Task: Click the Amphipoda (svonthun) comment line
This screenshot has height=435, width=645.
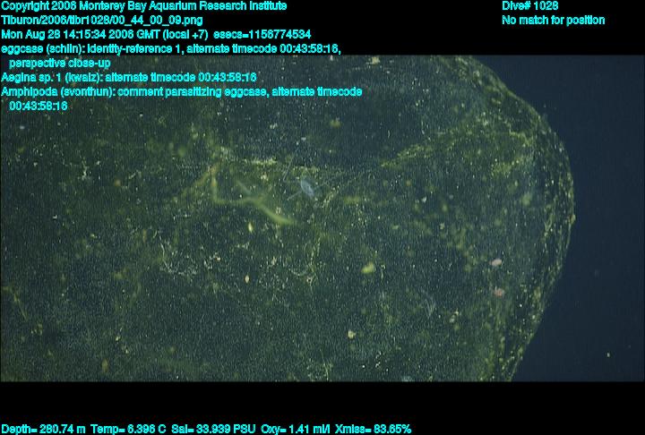Action: (181, 91)
